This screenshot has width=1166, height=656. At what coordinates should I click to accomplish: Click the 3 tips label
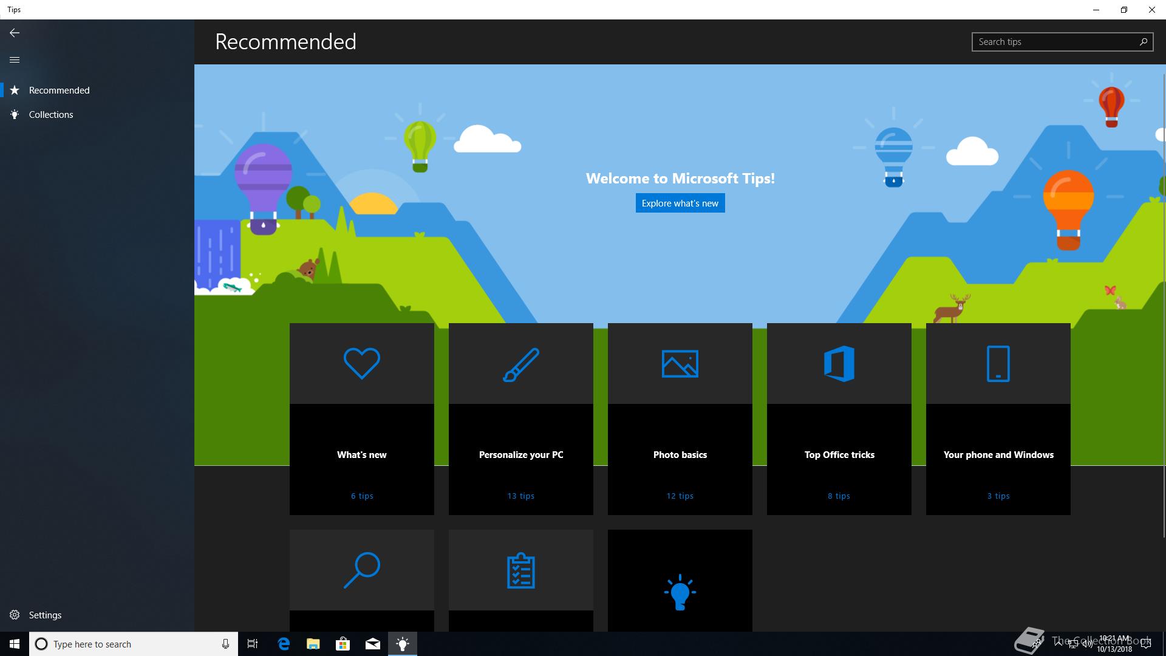point(998,496)
